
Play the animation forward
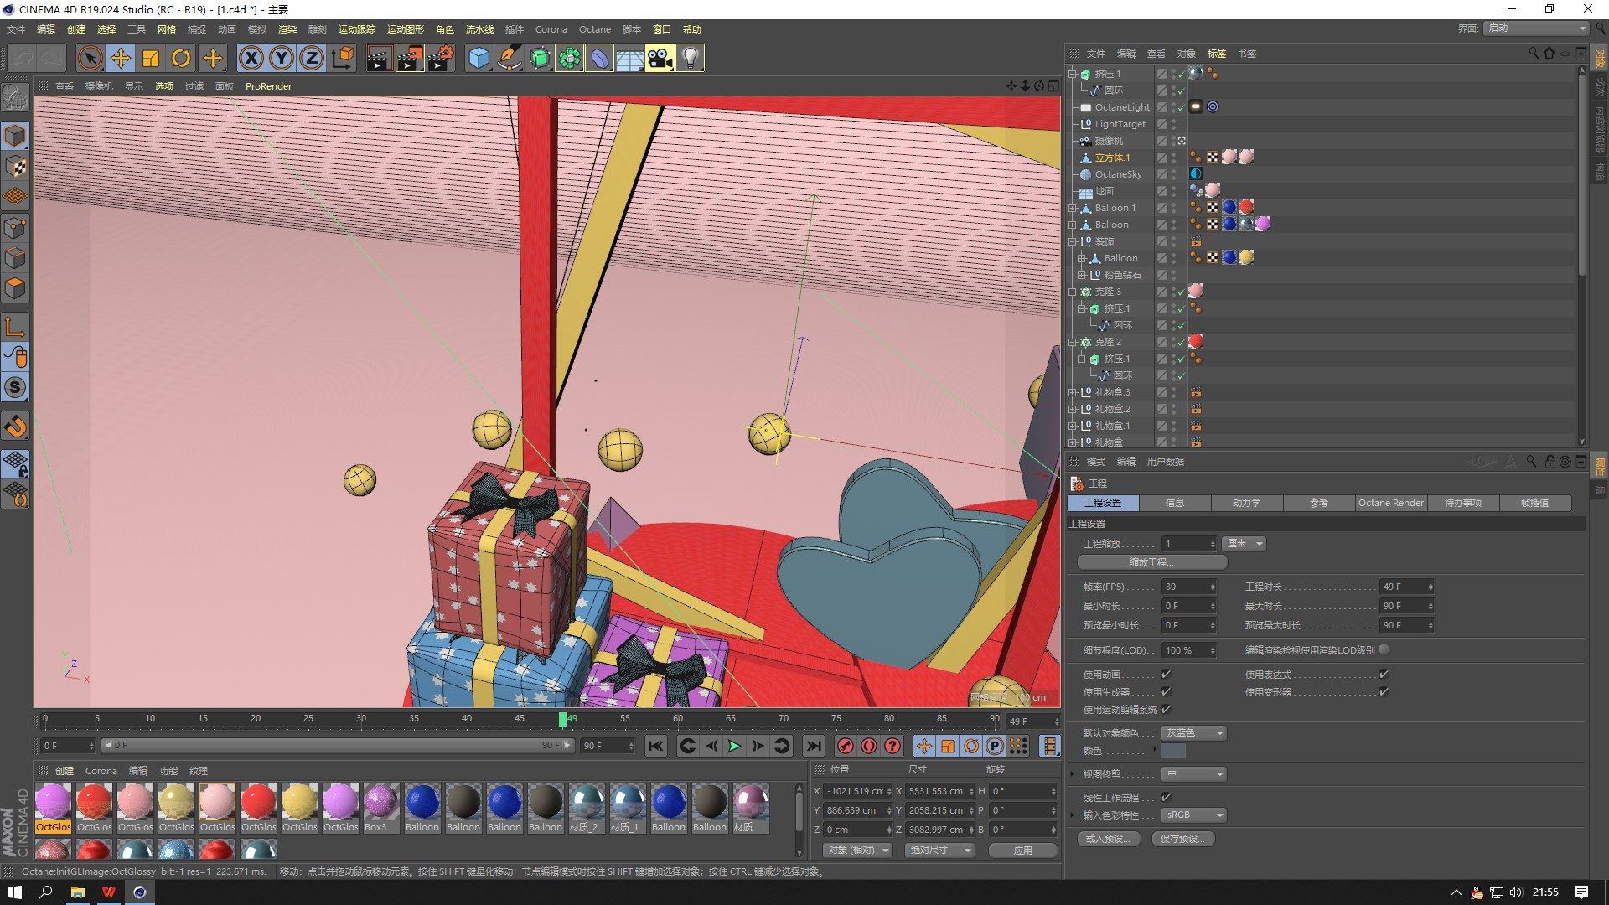(x=734, y=746)
